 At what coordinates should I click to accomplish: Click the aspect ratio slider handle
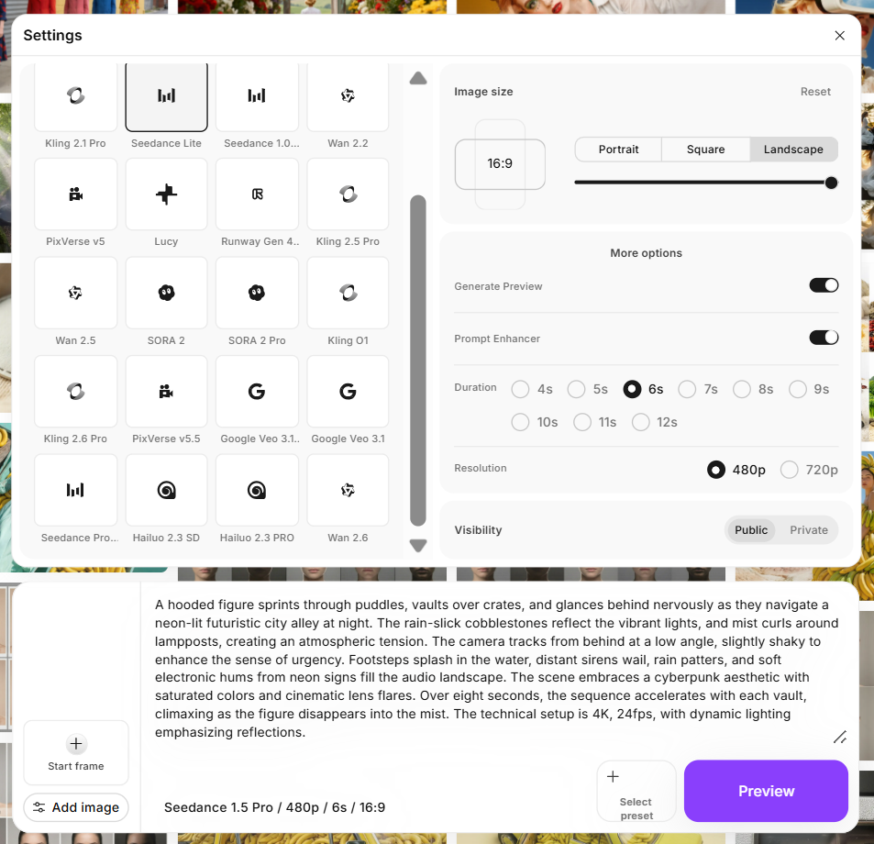831,183
